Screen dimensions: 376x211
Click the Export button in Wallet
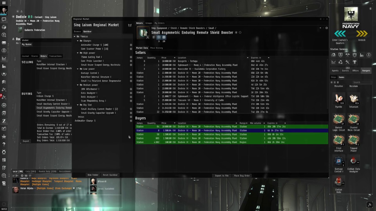click(x=26, y=141)
